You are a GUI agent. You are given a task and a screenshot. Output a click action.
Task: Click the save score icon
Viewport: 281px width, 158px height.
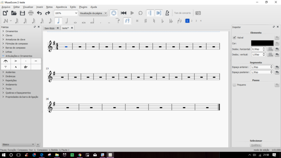coord(22,13)
